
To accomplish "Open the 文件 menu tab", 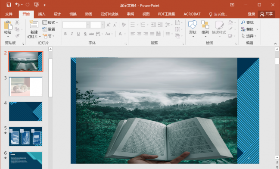I will point(9,14).
